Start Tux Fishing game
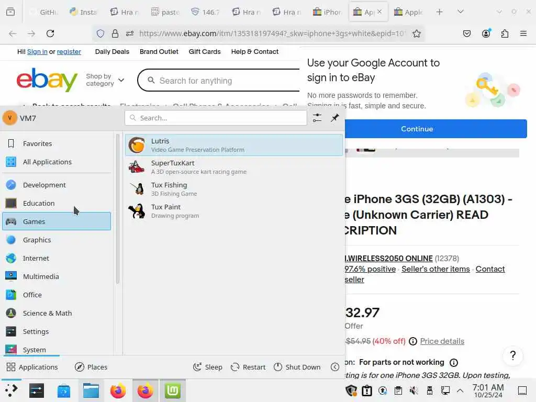This screenshot has height=402, width=536. point(234,189)
